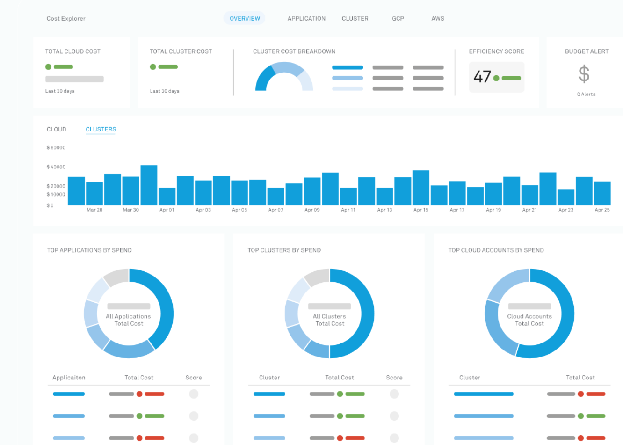623x445 pixels.
Task: Click green status dot under Total Cluster Cost
Action: click(153, 67)
